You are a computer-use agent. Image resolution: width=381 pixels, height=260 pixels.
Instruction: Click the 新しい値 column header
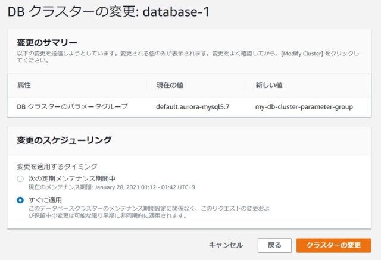pos(269,85)
